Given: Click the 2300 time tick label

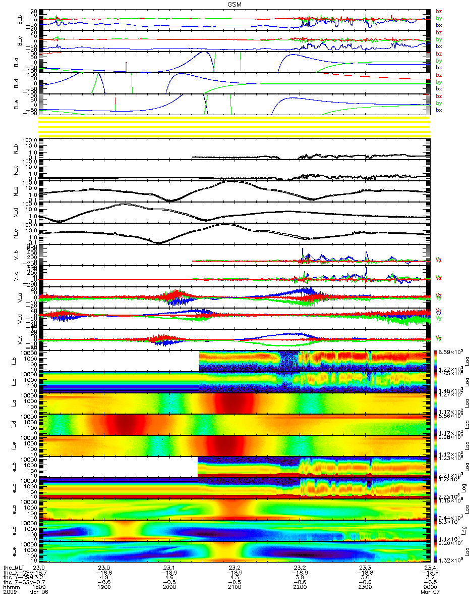Looking at the screenshot, I should tap(365, 586).
